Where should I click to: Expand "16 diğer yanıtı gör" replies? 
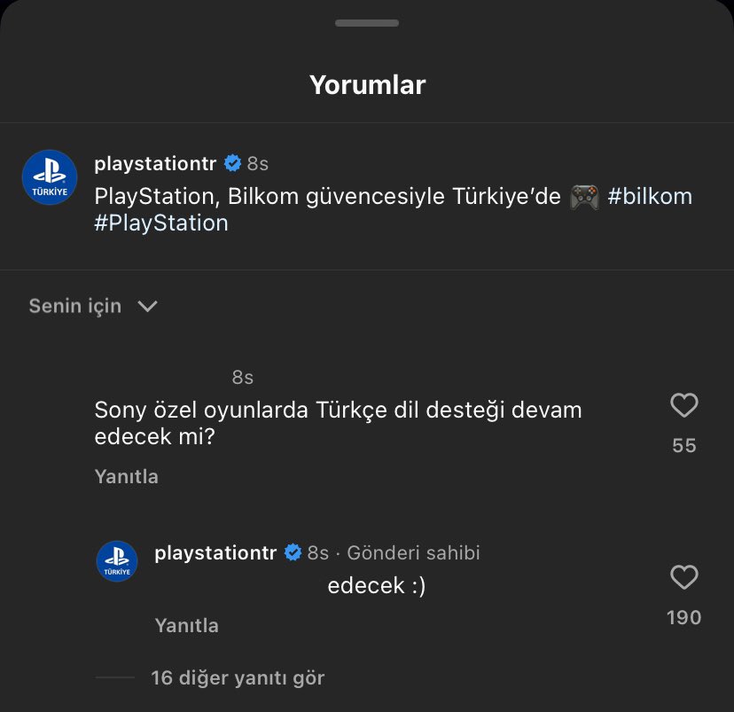pyautogui.click(x=238, y=678)
